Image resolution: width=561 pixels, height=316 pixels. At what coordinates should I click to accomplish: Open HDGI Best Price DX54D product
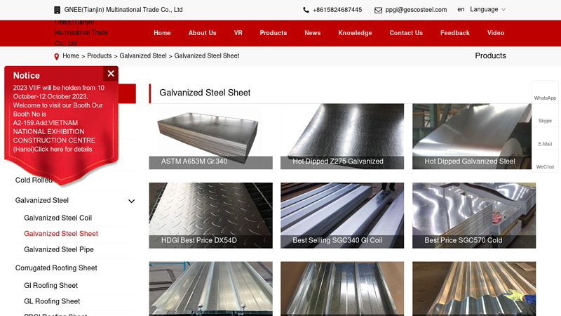(211, 216)
